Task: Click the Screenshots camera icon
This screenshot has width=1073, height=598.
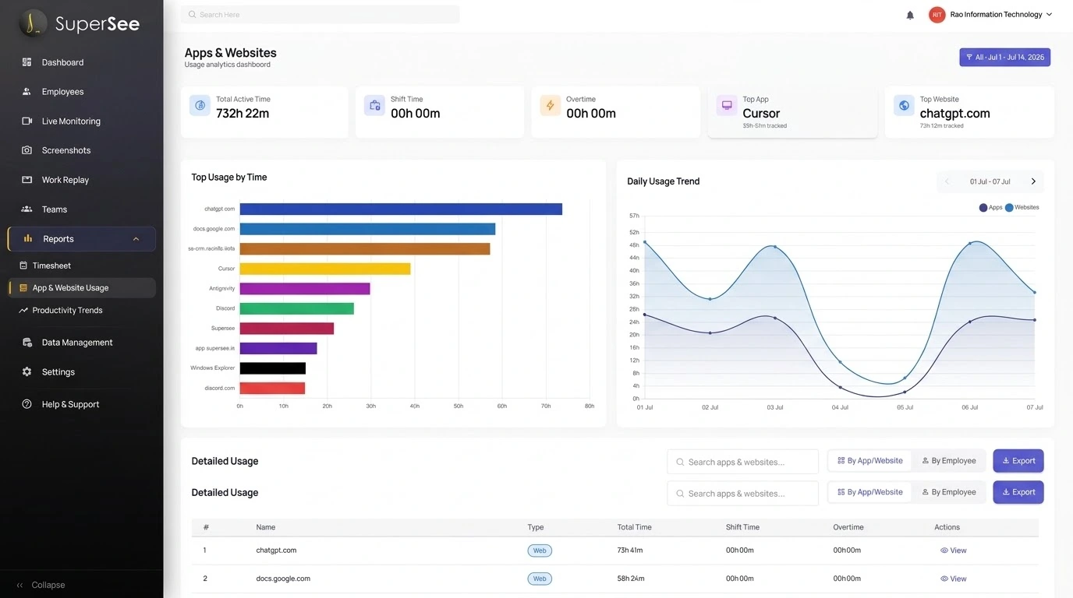Action: click(27, 150)
